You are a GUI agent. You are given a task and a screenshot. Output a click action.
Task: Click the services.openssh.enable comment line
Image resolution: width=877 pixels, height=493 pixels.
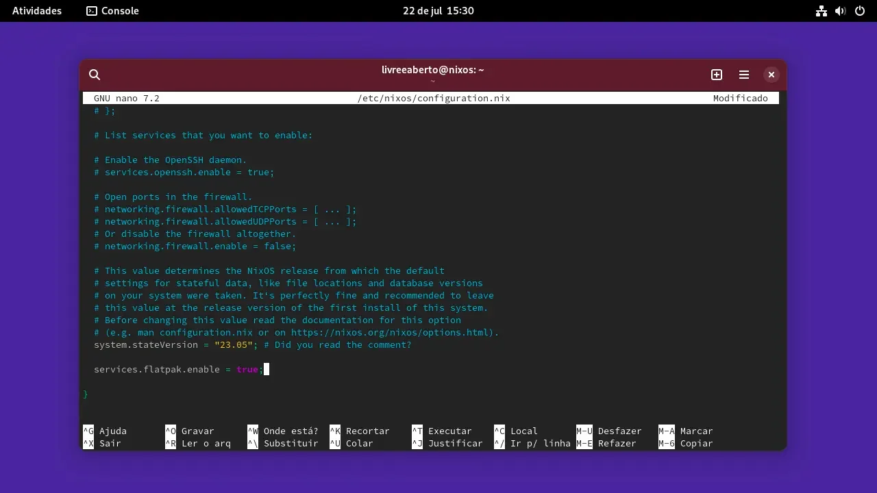[184, 173]
